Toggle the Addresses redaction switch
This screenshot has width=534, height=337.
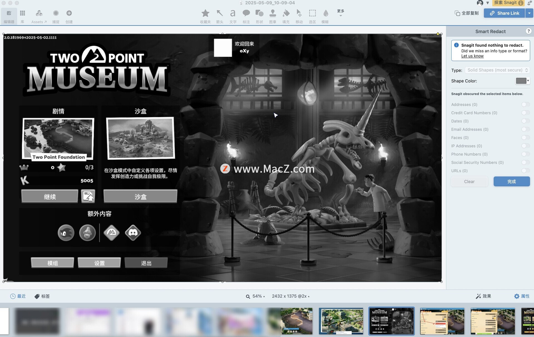point(525,104)
